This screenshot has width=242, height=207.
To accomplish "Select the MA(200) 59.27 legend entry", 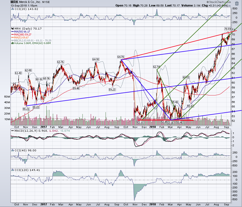I will 21,35.
